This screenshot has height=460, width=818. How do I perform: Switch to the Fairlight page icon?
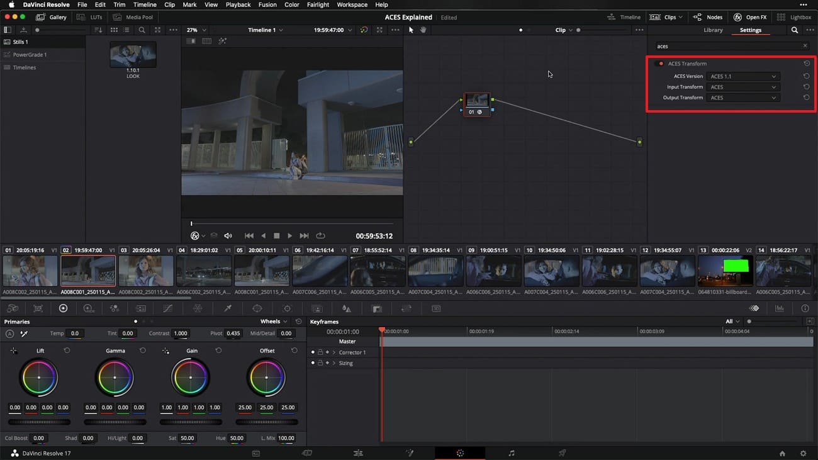click(511, 453)
